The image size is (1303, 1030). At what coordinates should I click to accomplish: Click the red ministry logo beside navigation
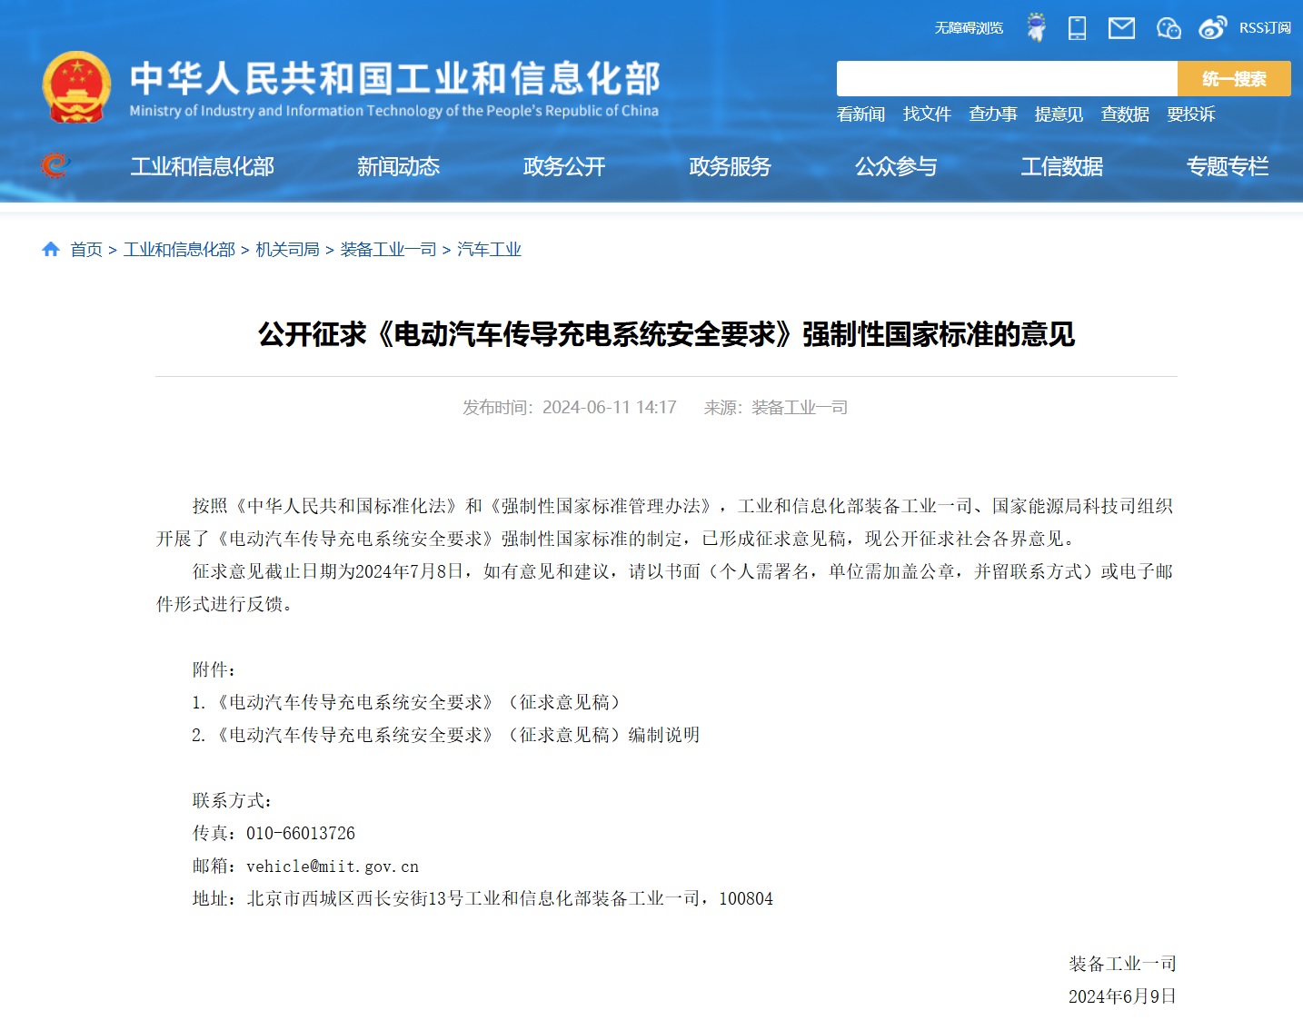55,165
